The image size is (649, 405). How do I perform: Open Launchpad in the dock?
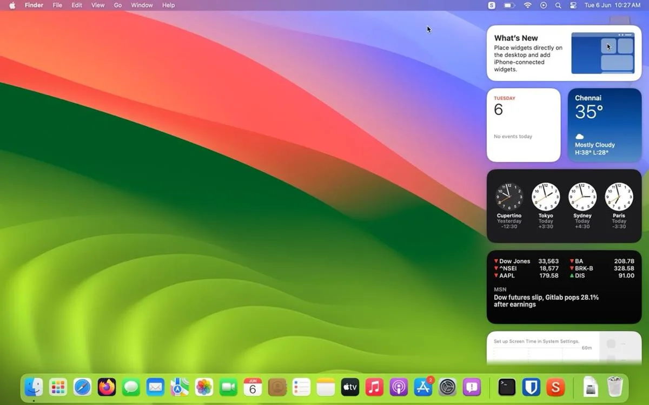(58, 387)
